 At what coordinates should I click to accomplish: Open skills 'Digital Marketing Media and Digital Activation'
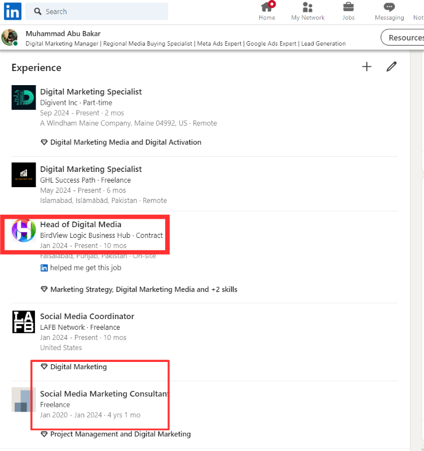click(x=126, y=143)
